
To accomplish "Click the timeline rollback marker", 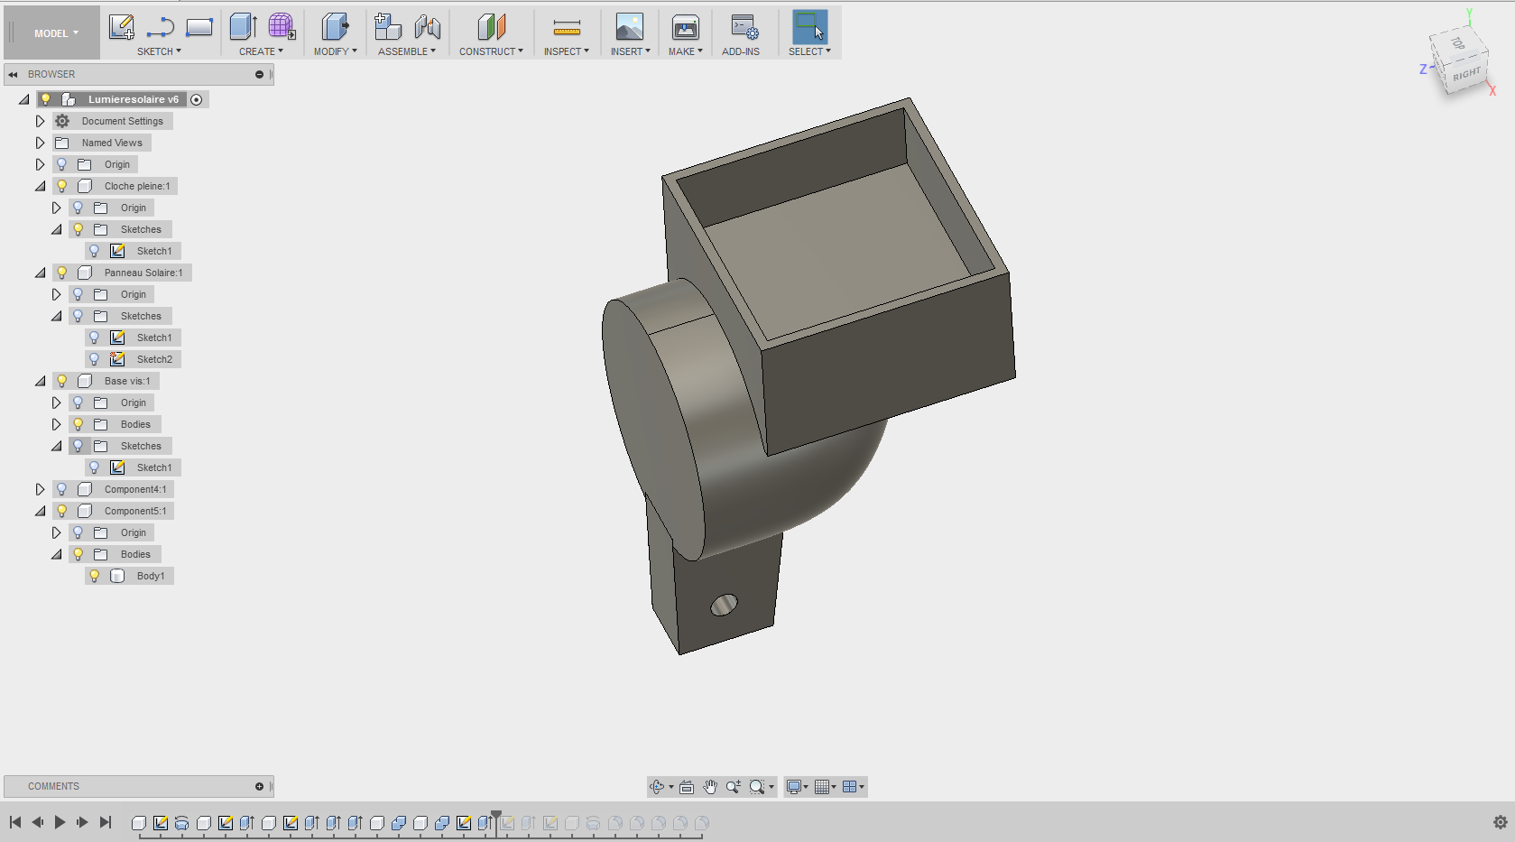I will [496, 821].
